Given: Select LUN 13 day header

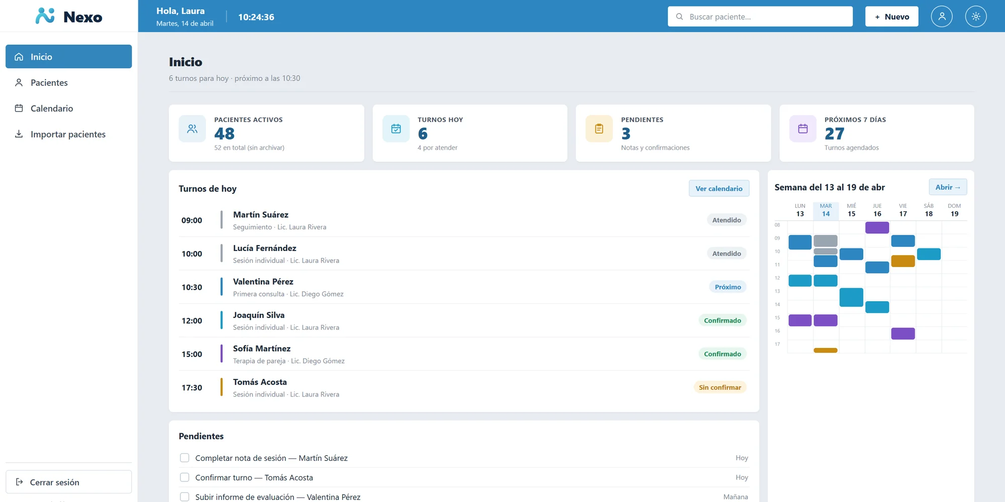Looking at the screenshot, I should [x=800, y=210].
